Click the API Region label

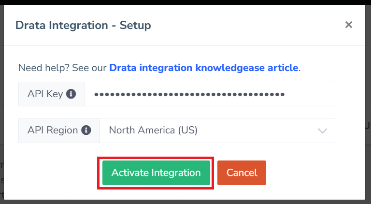pos(53,130)
